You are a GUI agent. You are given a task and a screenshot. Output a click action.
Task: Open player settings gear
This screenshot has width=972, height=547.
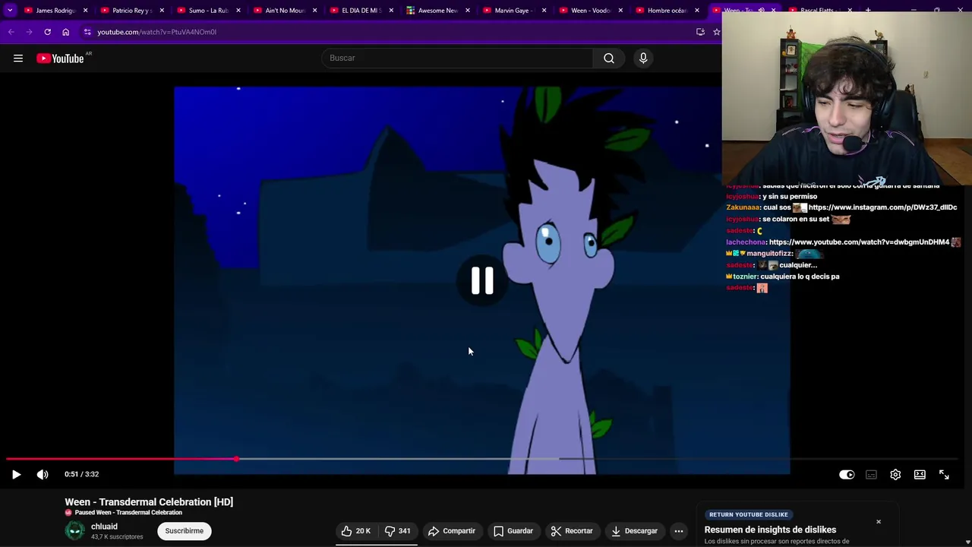click(895, 474)
